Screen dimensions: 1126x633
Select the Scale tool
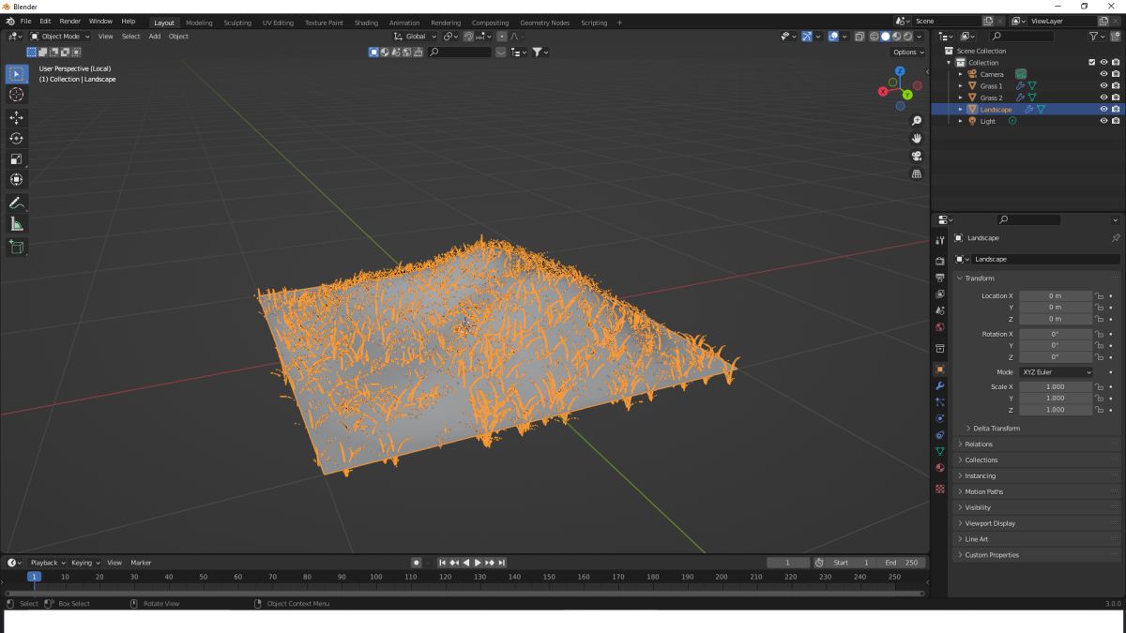pos(17,158)
